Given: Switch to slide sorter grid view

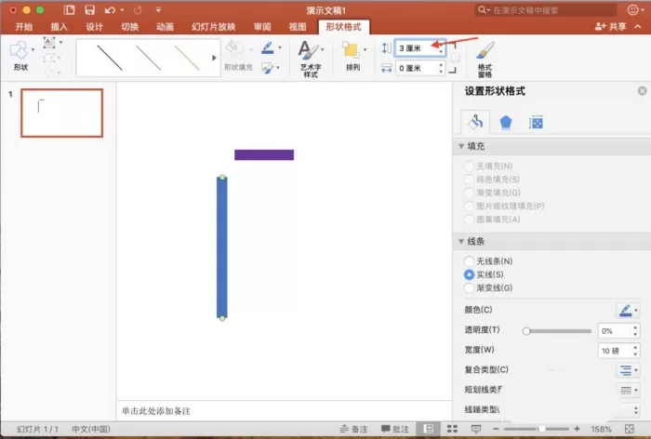Looking at the screenshot, I should [452, 429].
